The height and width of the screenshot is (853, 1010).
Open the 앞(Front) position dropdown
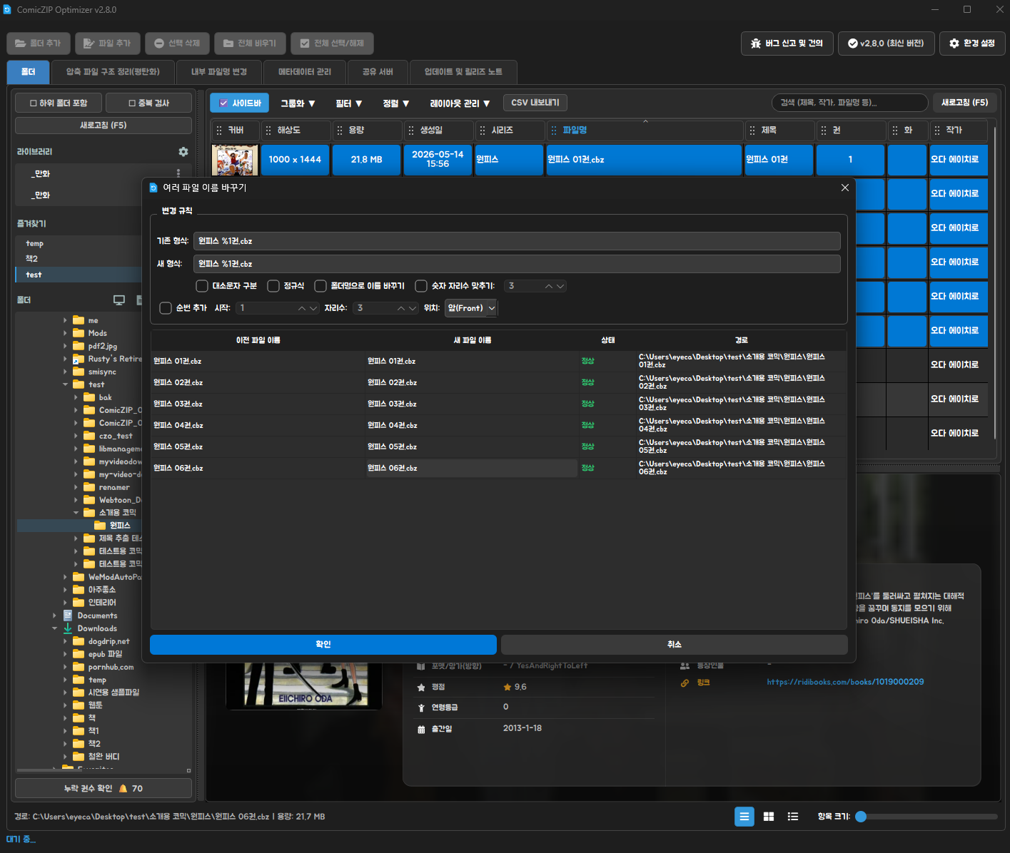[471, 308]
